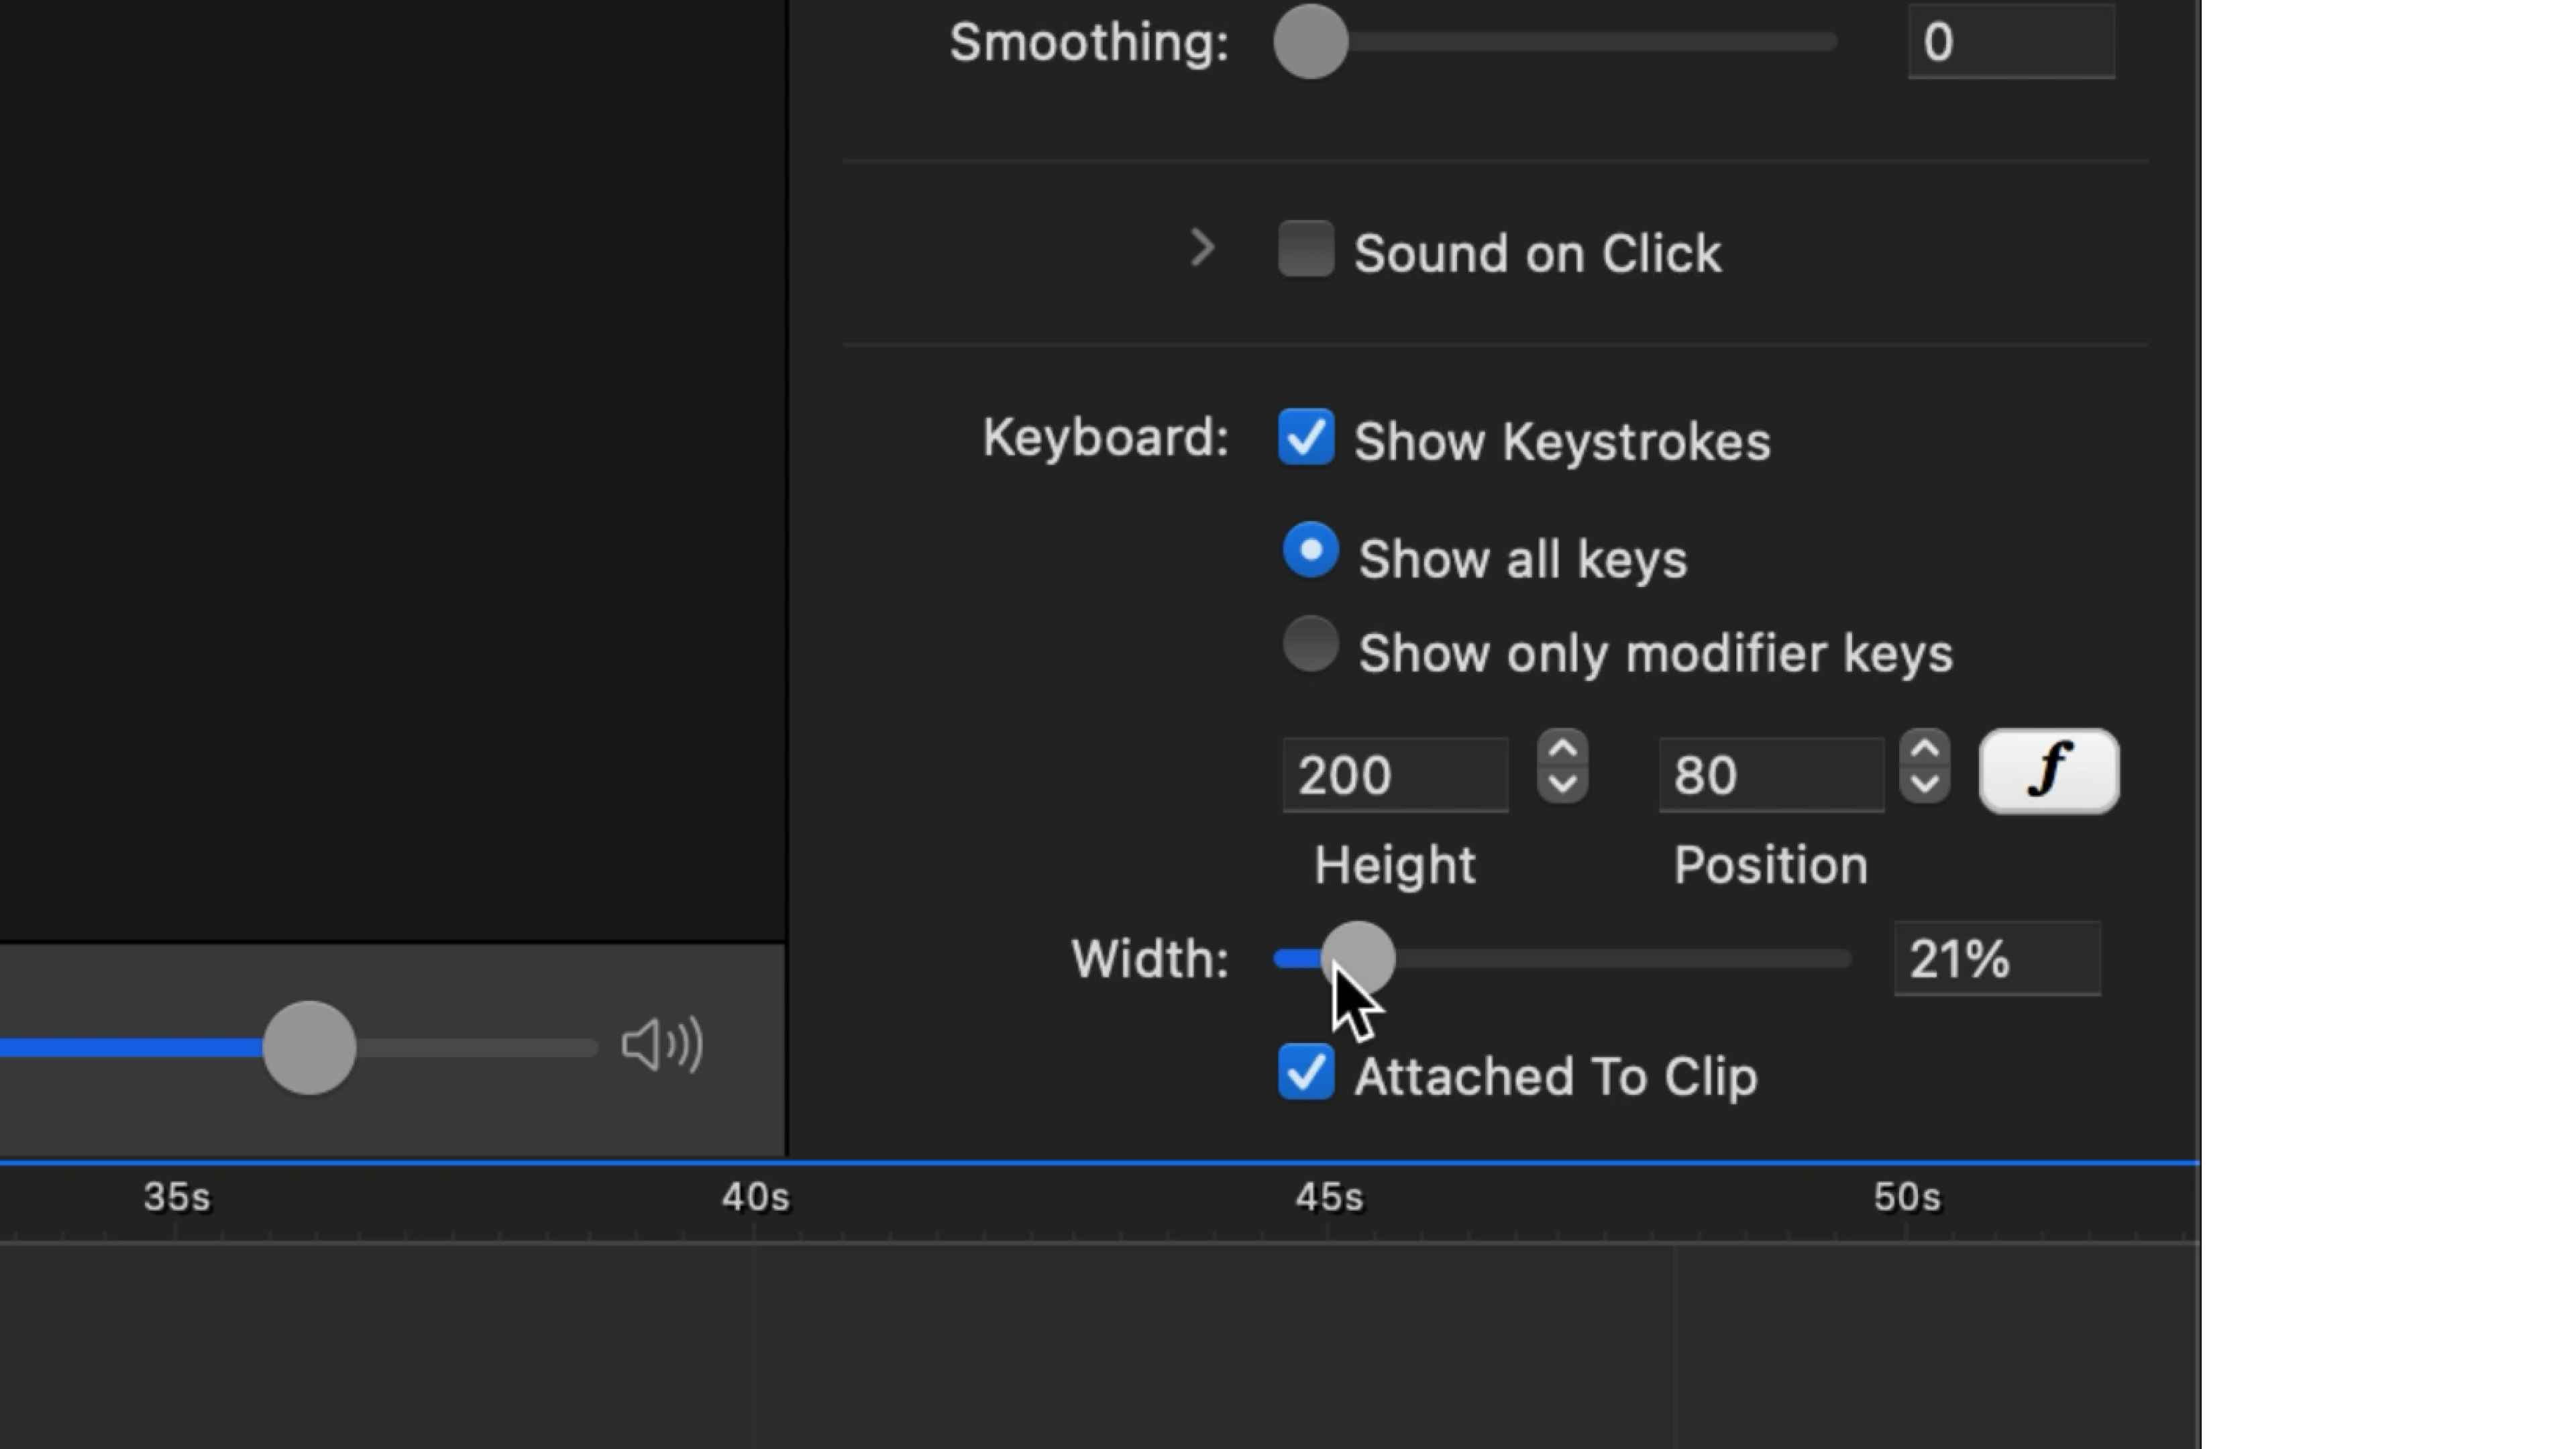Click the volume slider knob
2576x1449 pixels.
[309, 1047]
